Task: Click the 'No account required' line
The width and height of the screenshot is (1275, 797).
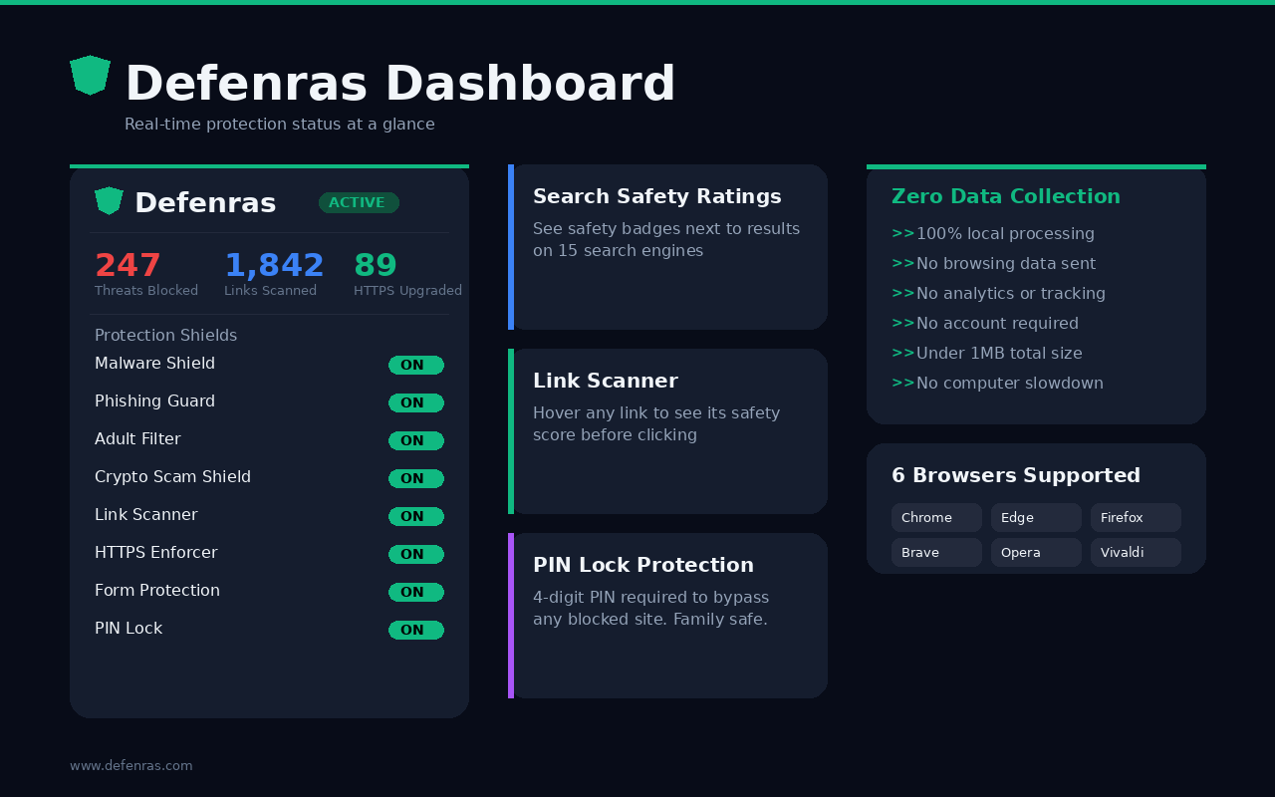Action: coord(985,324)
